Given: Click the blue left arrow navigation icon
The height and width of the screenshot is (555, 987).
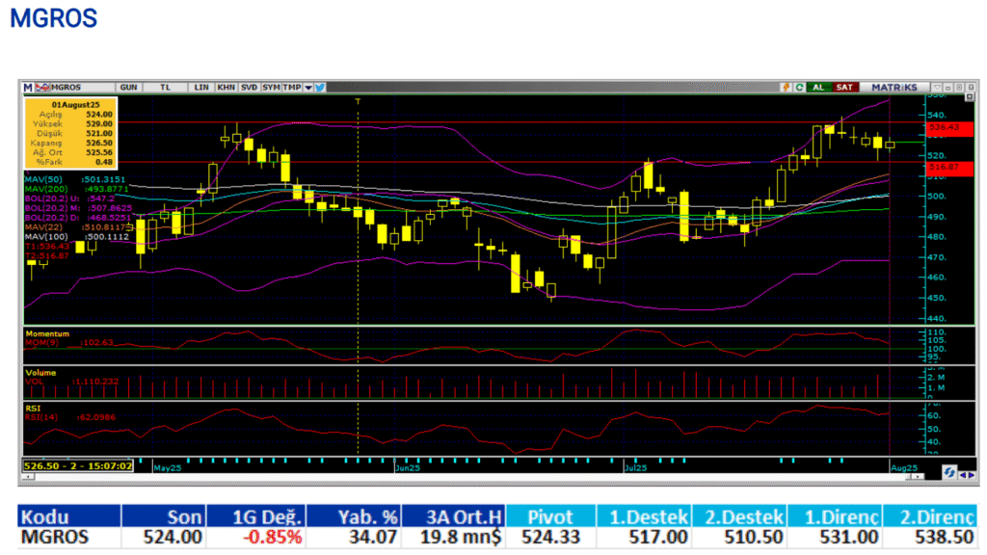Looking at the screenshot, I should tap(963, 475).
